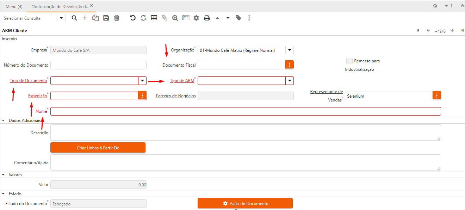This screenshot has width=465, height=210.
Task: Collapse the Dados Adicionais section
Action: pos(4,121)
